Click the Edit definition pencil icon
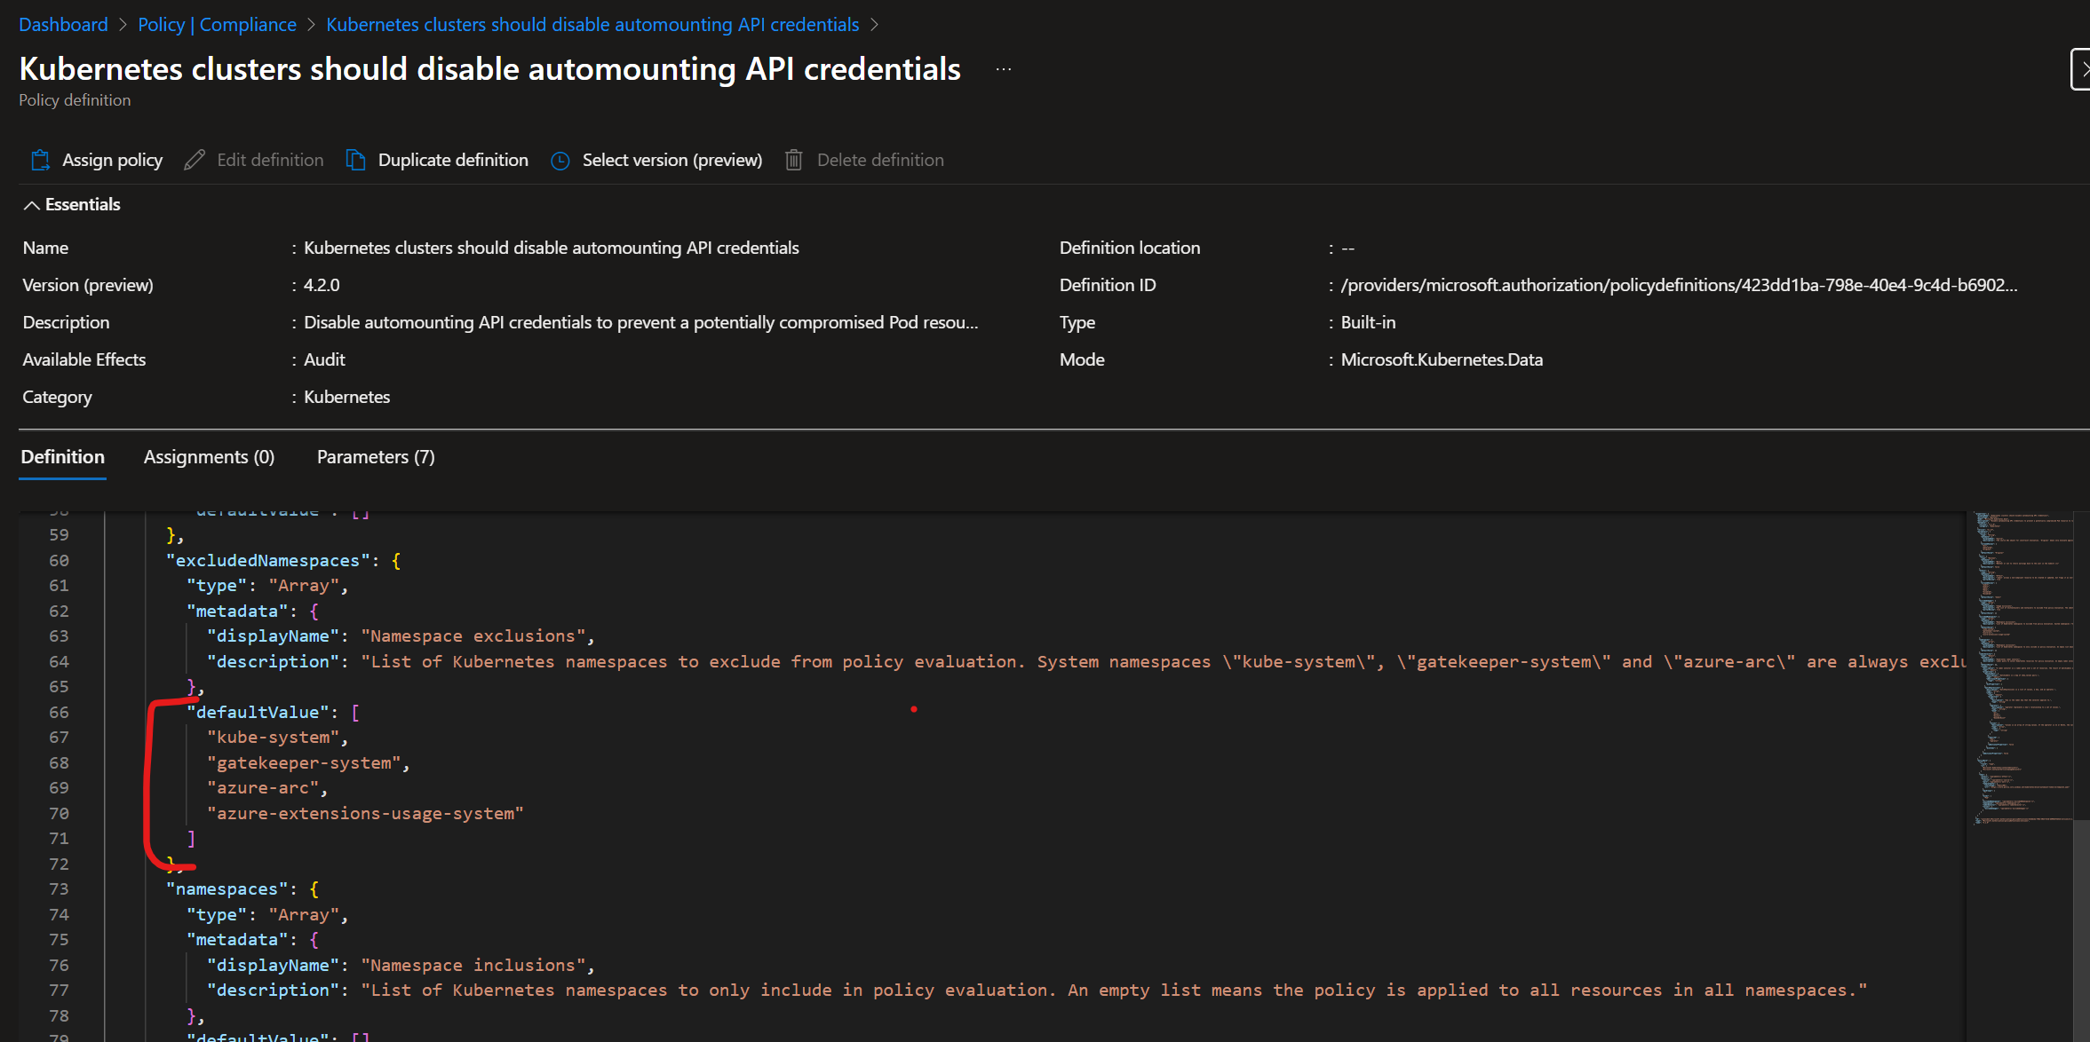Viewport: 2090px width, 1042px height. point(195,160)
